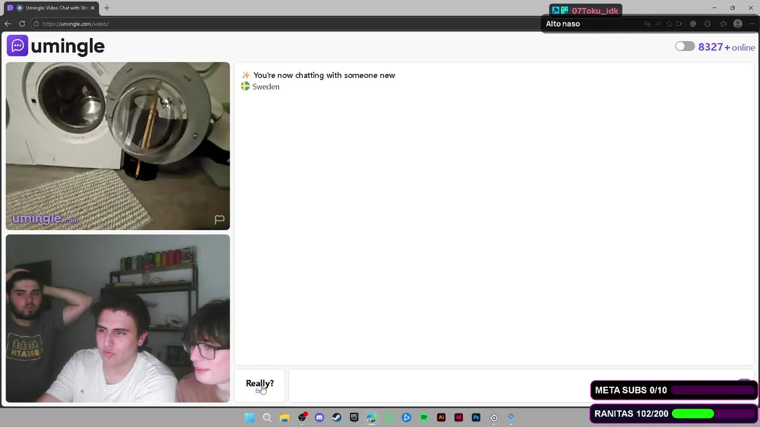
Task: Open Epic Games Launcher from taskbar
Action: pyautogui.click(x=354, y=418)
